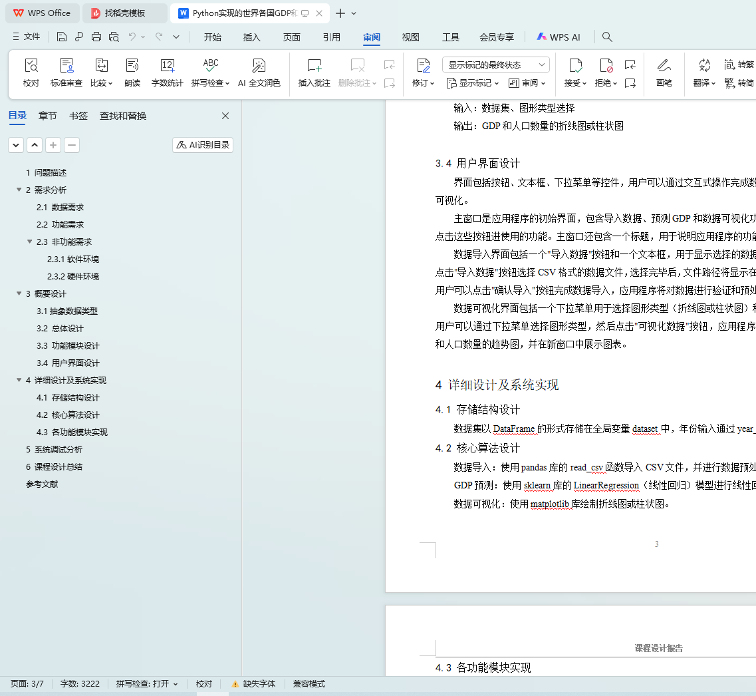Click the save document icon
This screenshot has height=696, width=756.
pos(61,37)
